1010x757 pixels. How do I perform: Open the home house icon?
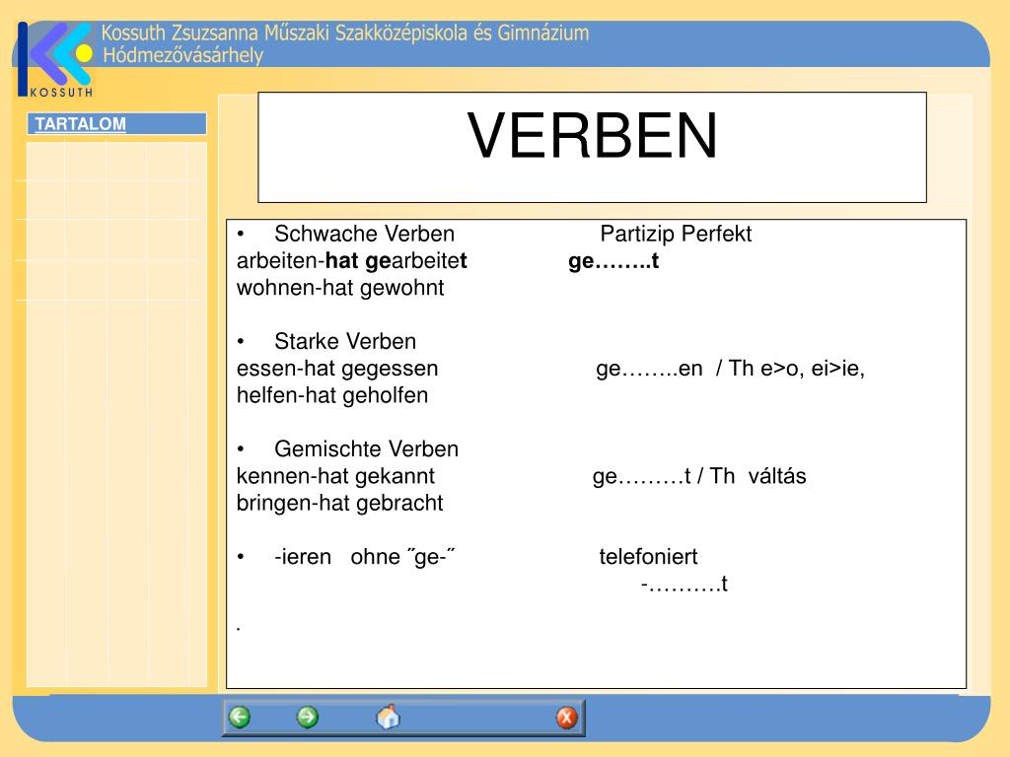[388, 717]
